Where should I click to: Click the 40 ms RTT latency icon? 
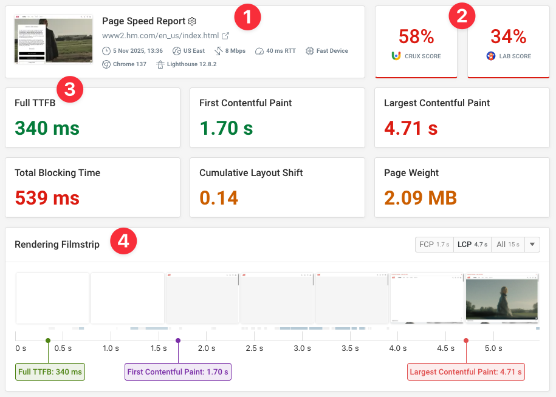pos(258,50)
